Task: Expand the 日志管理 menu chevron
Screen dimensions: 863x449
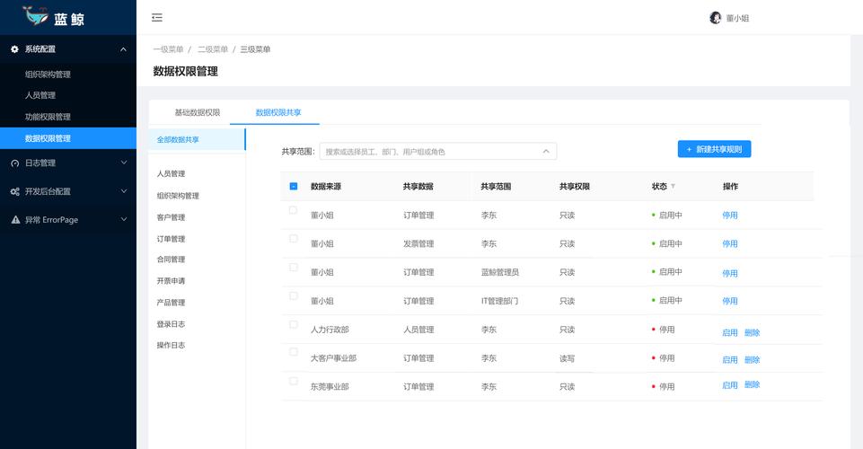Action: click(124, 163)
